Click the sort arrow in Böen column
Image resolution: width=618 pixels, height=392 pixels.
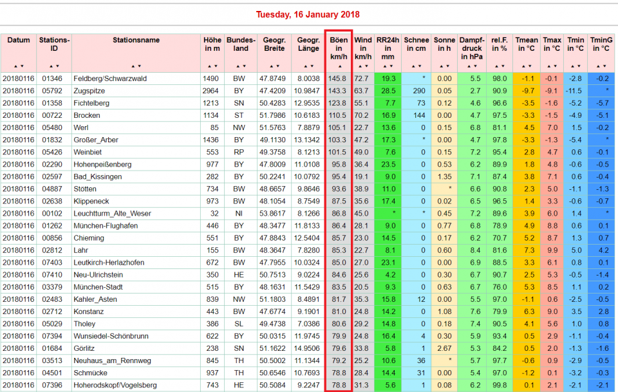point(339,66)
